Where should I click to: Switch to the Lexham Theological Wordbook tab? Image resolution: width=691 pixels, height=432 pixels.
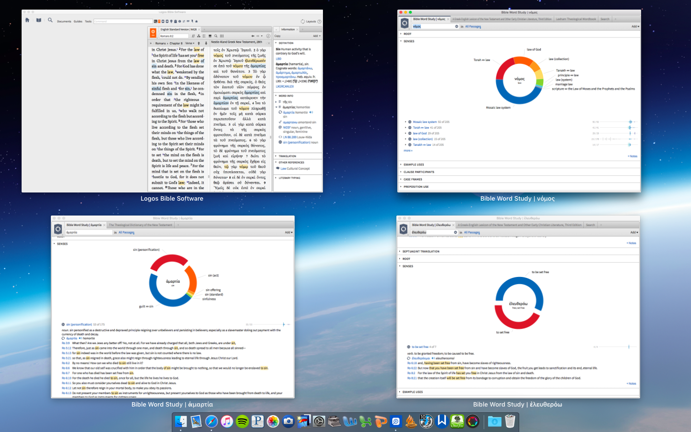pyautogui.click(x=576, y=19)
